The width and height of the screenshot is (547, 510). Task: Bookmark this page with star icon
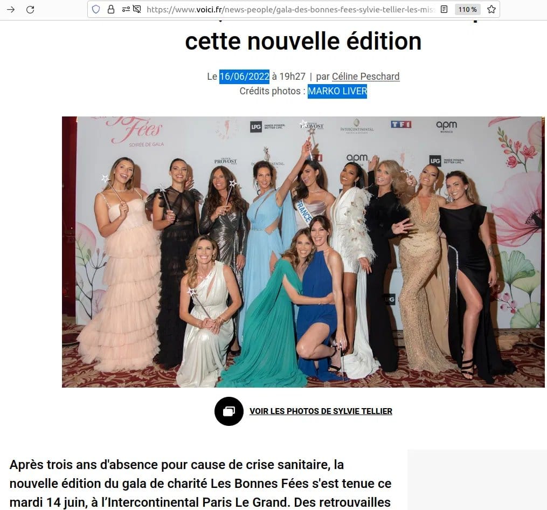tap(491, 9)
